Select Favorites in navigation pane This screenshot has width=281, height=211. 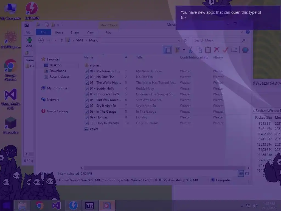pos(53,59)
